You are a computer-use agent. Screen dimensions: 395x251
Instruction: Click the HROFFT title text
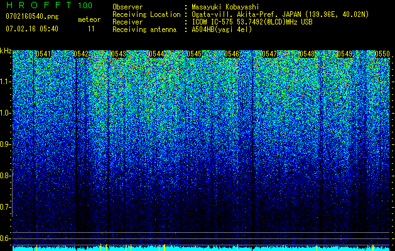click(x=39, y=5)
